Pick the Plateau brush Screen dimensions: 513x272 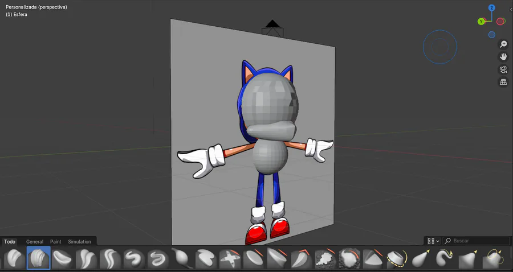[278, 258]
